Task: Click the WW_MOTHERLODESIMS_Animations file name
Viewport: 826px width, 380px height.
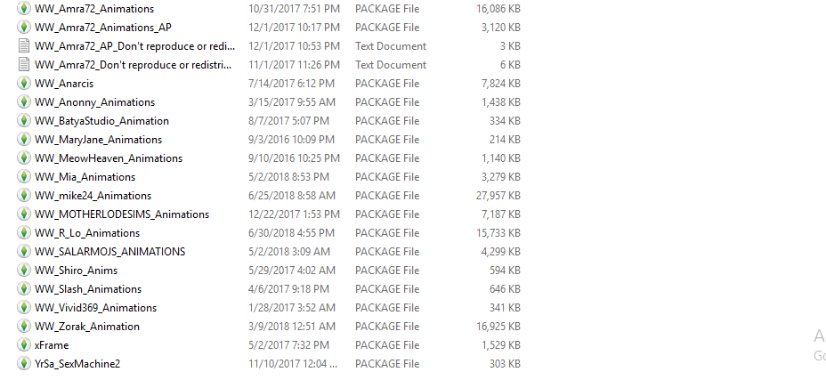Action: point(122,214)
